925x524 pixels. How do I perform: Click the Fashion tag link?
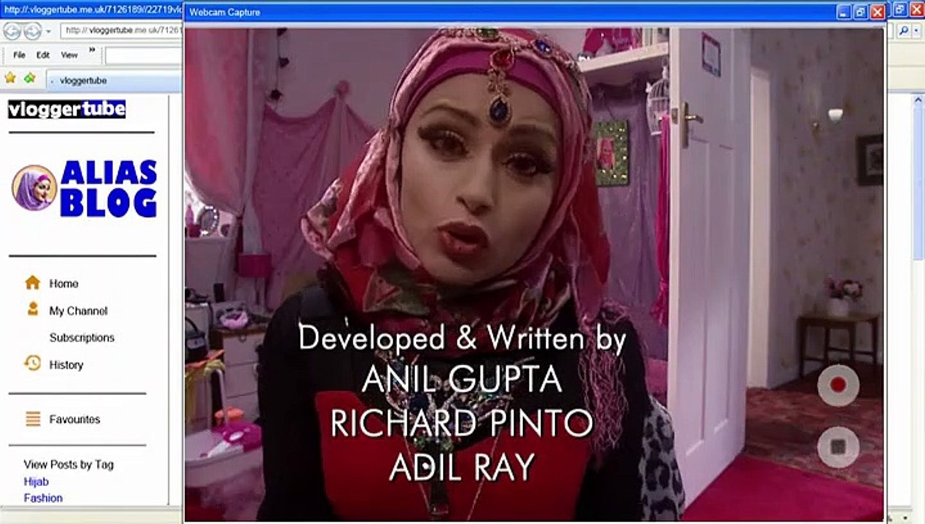click(x=43, y=498)
